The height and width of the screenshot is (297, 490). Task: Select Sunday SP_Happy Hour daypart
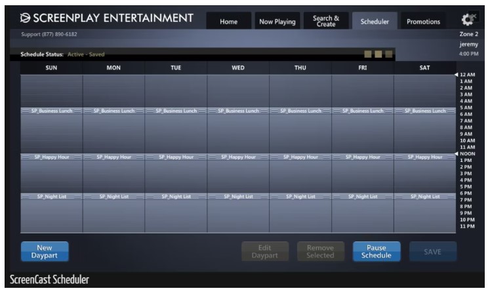(52, 157)
